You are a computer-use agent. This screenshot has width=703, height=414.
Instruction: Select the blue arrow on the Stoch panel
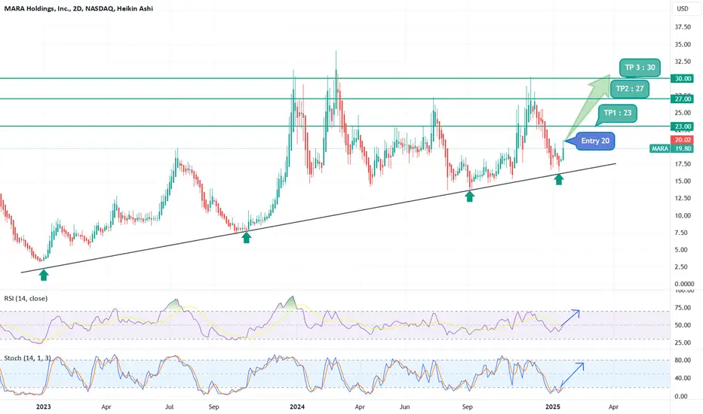(573, 374)
